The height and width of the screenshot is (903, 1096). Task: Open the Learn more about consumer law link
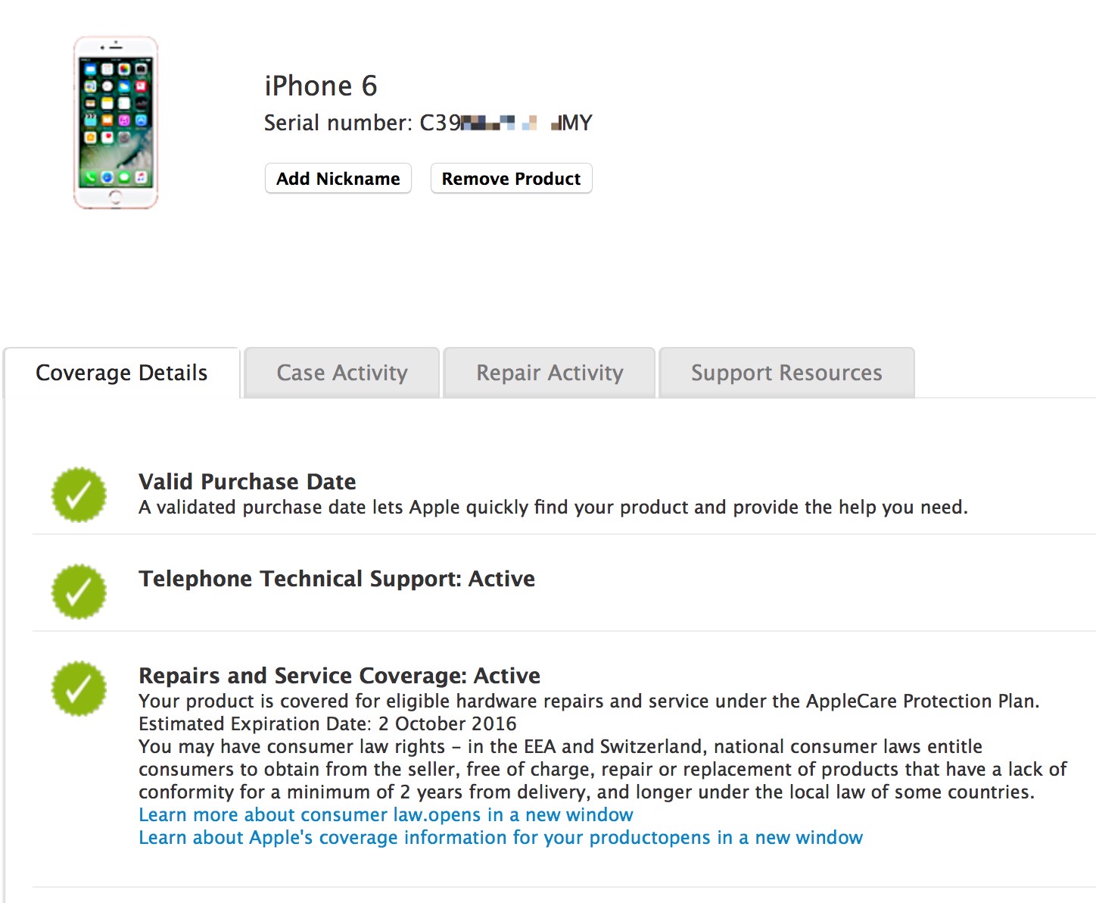point(386,815)
